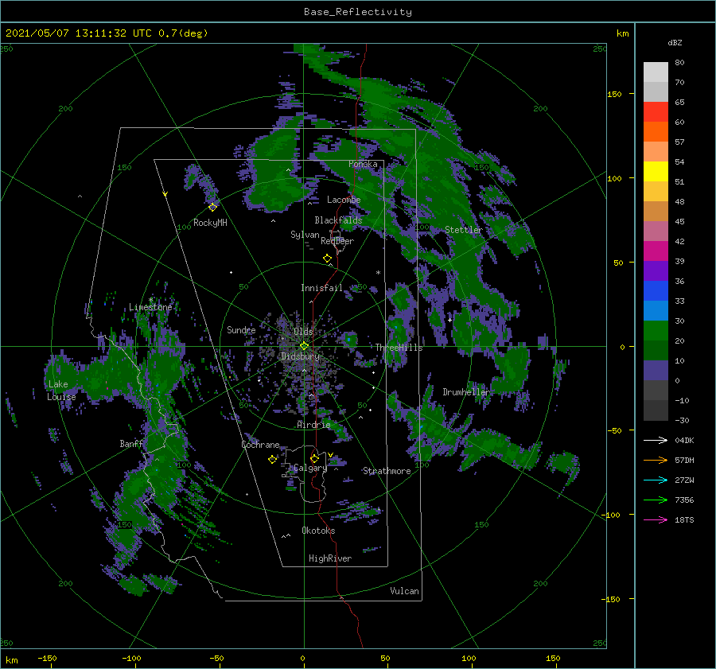Screen dimensions: 716x669
Task: Click the Blackfalds label
Action: tap(338, 220)
